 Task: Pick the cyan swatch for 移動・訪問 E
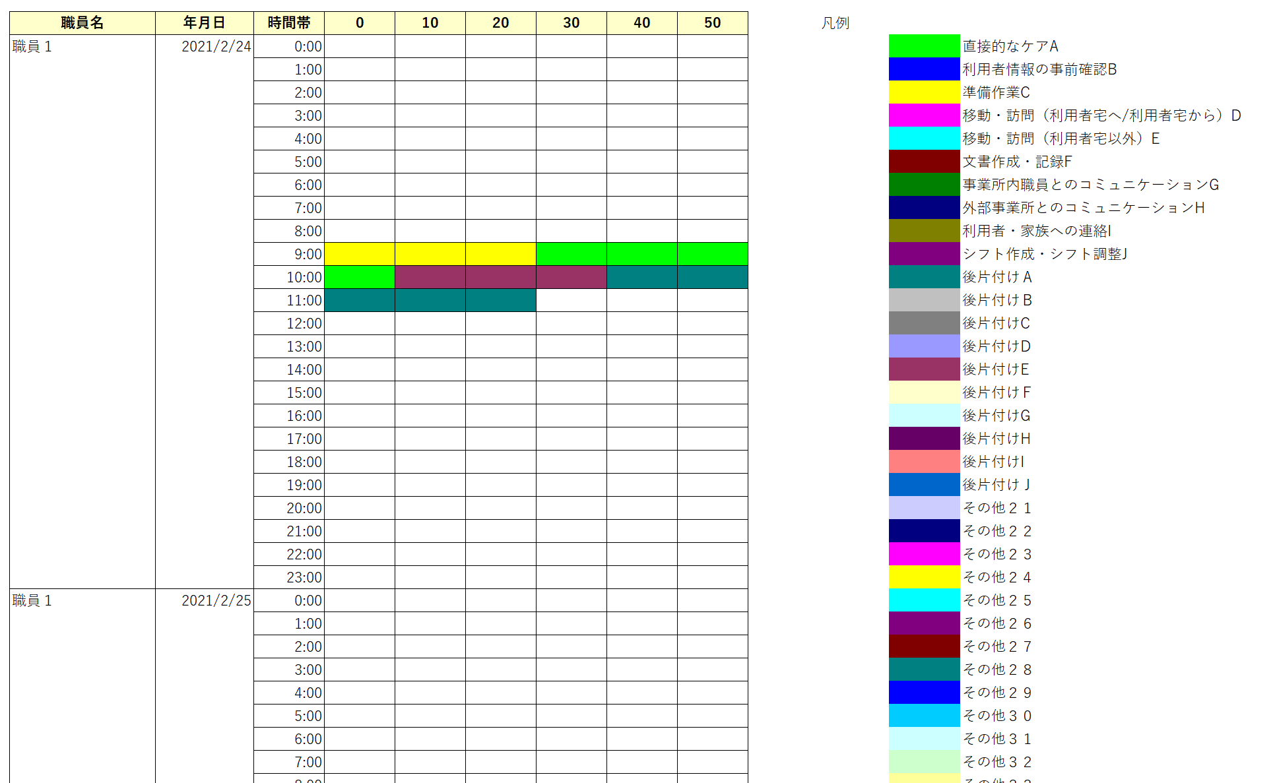coord(924,139)
